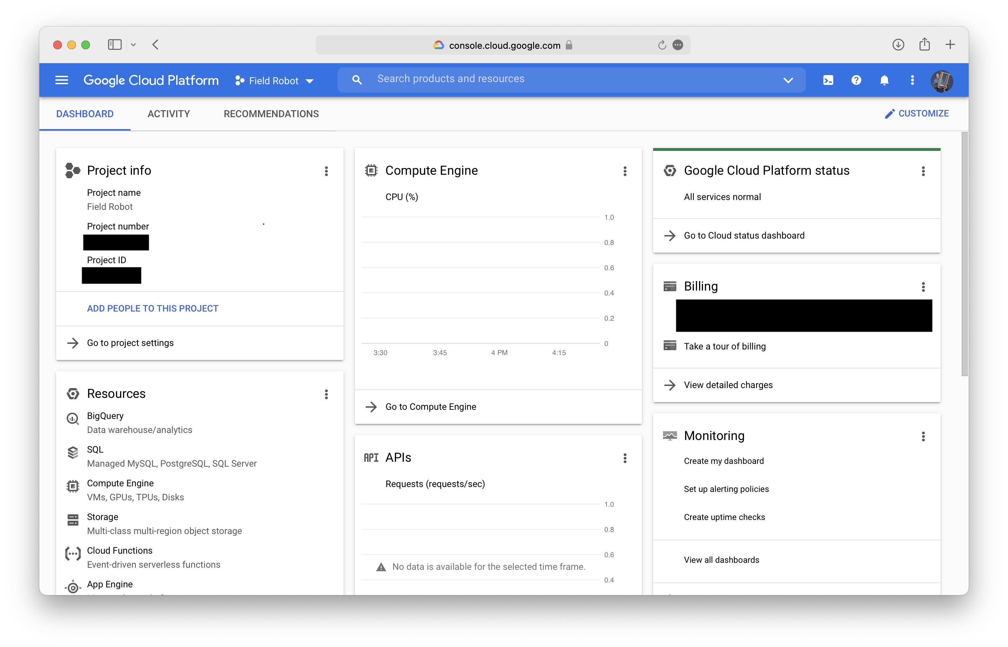This screenshot has height=647, width=1008.
Task: Open the help question mark icon
Action: 856,80
